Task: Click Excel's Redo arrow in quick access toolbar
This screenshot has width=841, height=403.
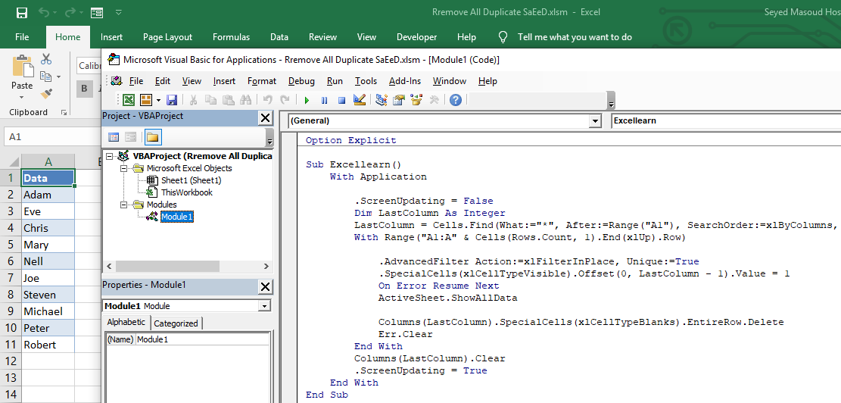Action: click(70, 12)
